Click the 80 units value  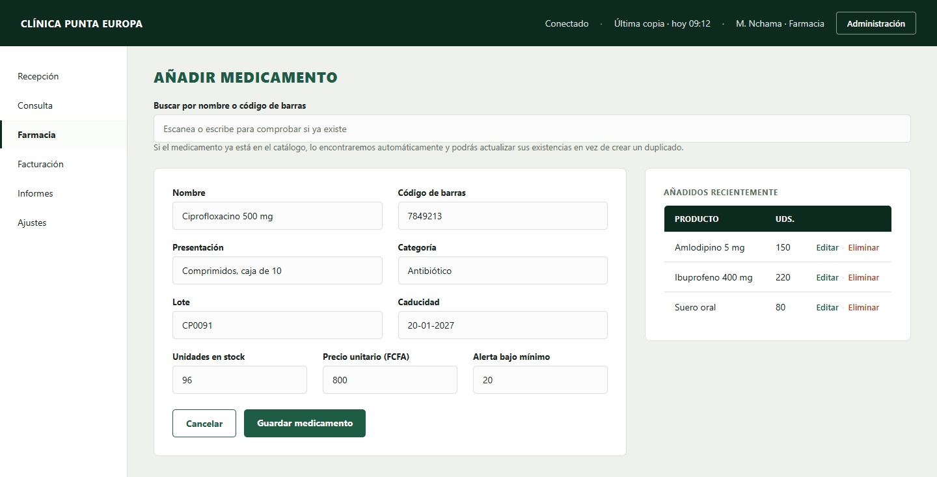(780, 308)
